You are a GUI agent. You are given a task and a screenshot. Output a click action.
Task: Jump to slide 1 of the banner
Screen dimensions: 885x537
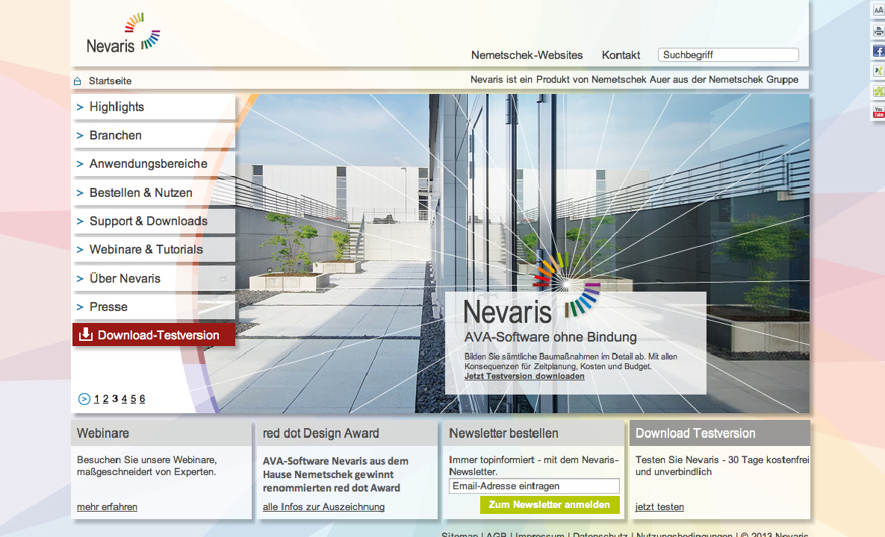[x=96, y=399]
